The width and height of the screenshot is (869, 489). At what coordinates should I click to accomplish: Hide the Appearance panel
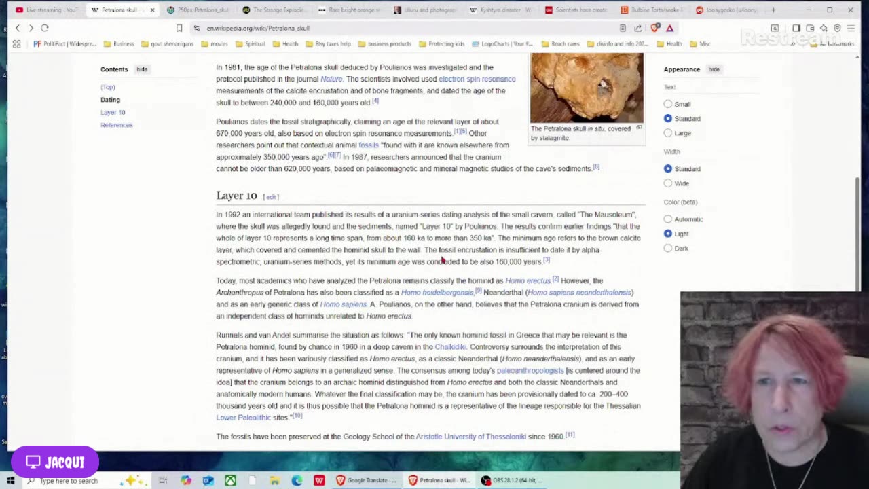point(714,69)
